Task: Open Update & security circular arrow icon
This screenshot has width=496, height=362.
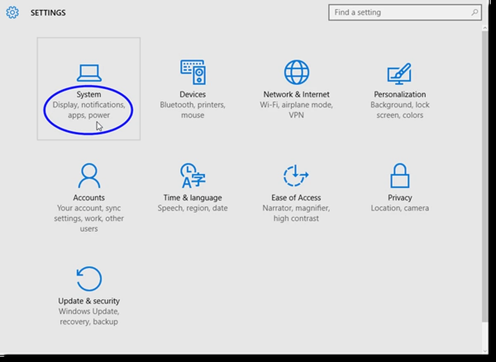Action: pos(89,279)
